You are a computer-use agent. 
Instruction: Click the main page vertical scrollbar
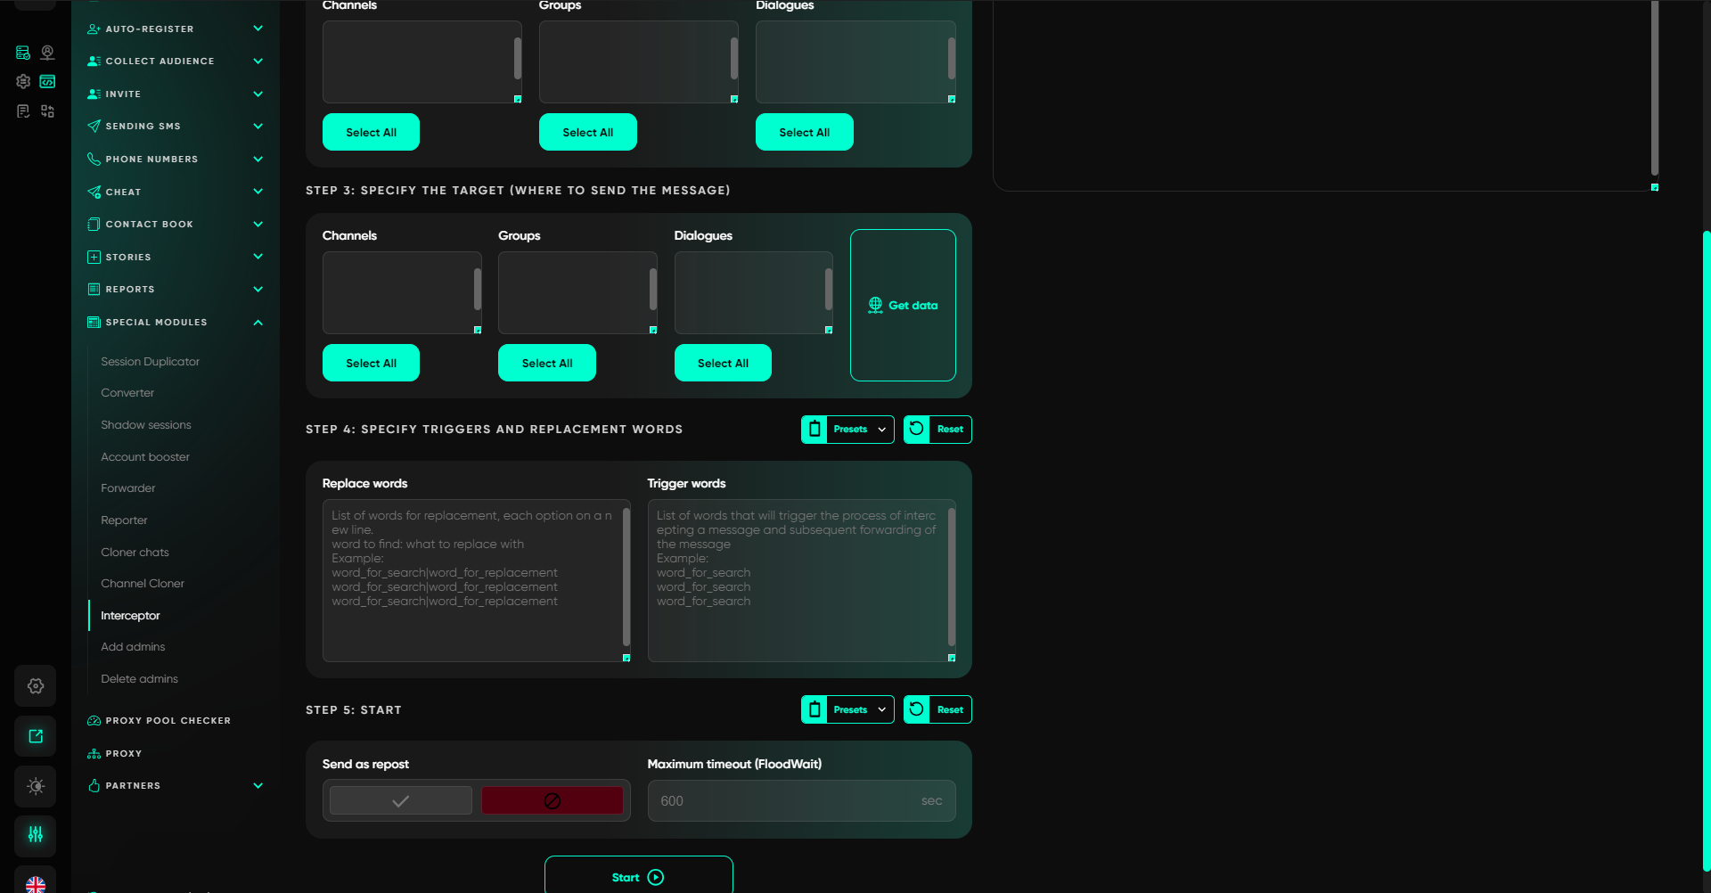click(1707, 551)
